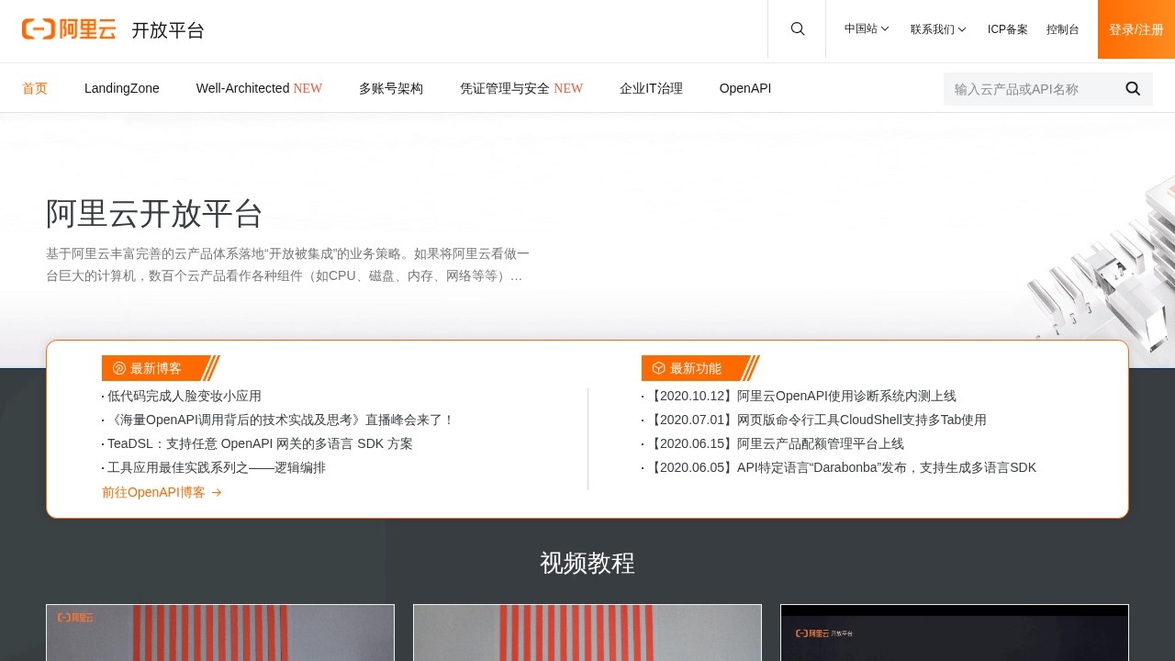The image size is (1175, 661).
Task: Go to the 控制台 console link
Action: (x=1063, y=29)
